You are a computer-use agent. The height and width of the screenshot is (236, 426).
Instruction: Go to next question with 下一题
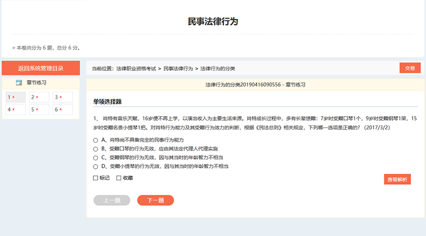pyautogui.click(x=155, y=200)
